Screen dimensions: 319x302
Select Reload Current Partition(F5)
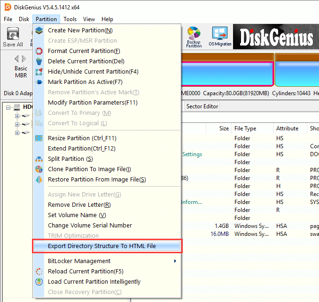[x=107, y=272]
